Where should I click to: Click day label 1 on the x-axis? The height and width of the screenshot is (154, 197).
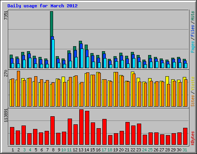[13, 150]
